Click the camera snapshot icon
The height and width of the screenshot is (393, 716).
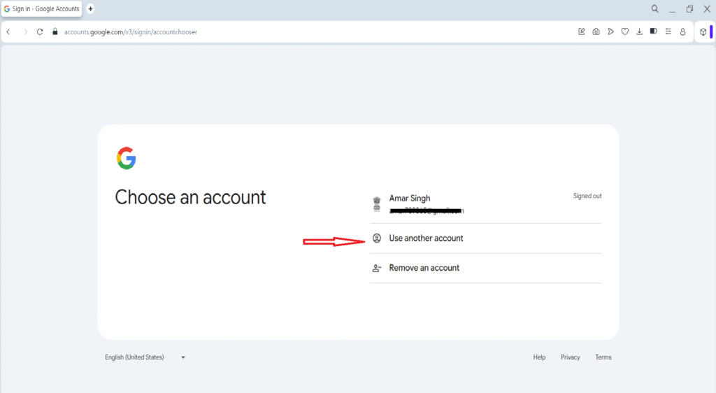(x=596, y=31)
